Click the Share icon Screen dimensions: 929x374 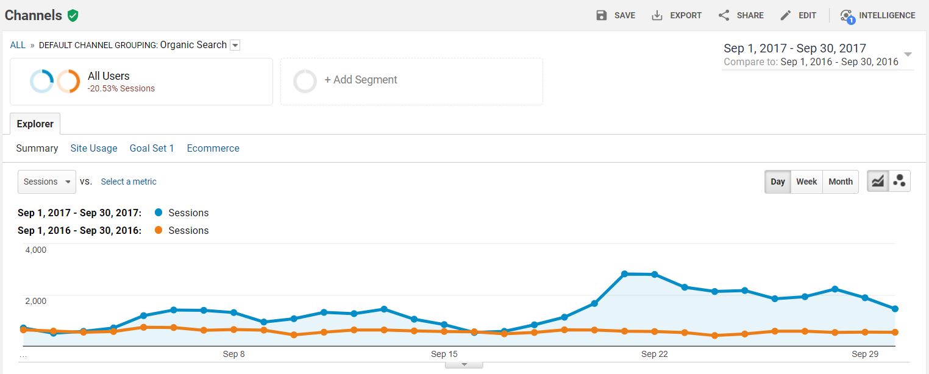coord(724,15)
